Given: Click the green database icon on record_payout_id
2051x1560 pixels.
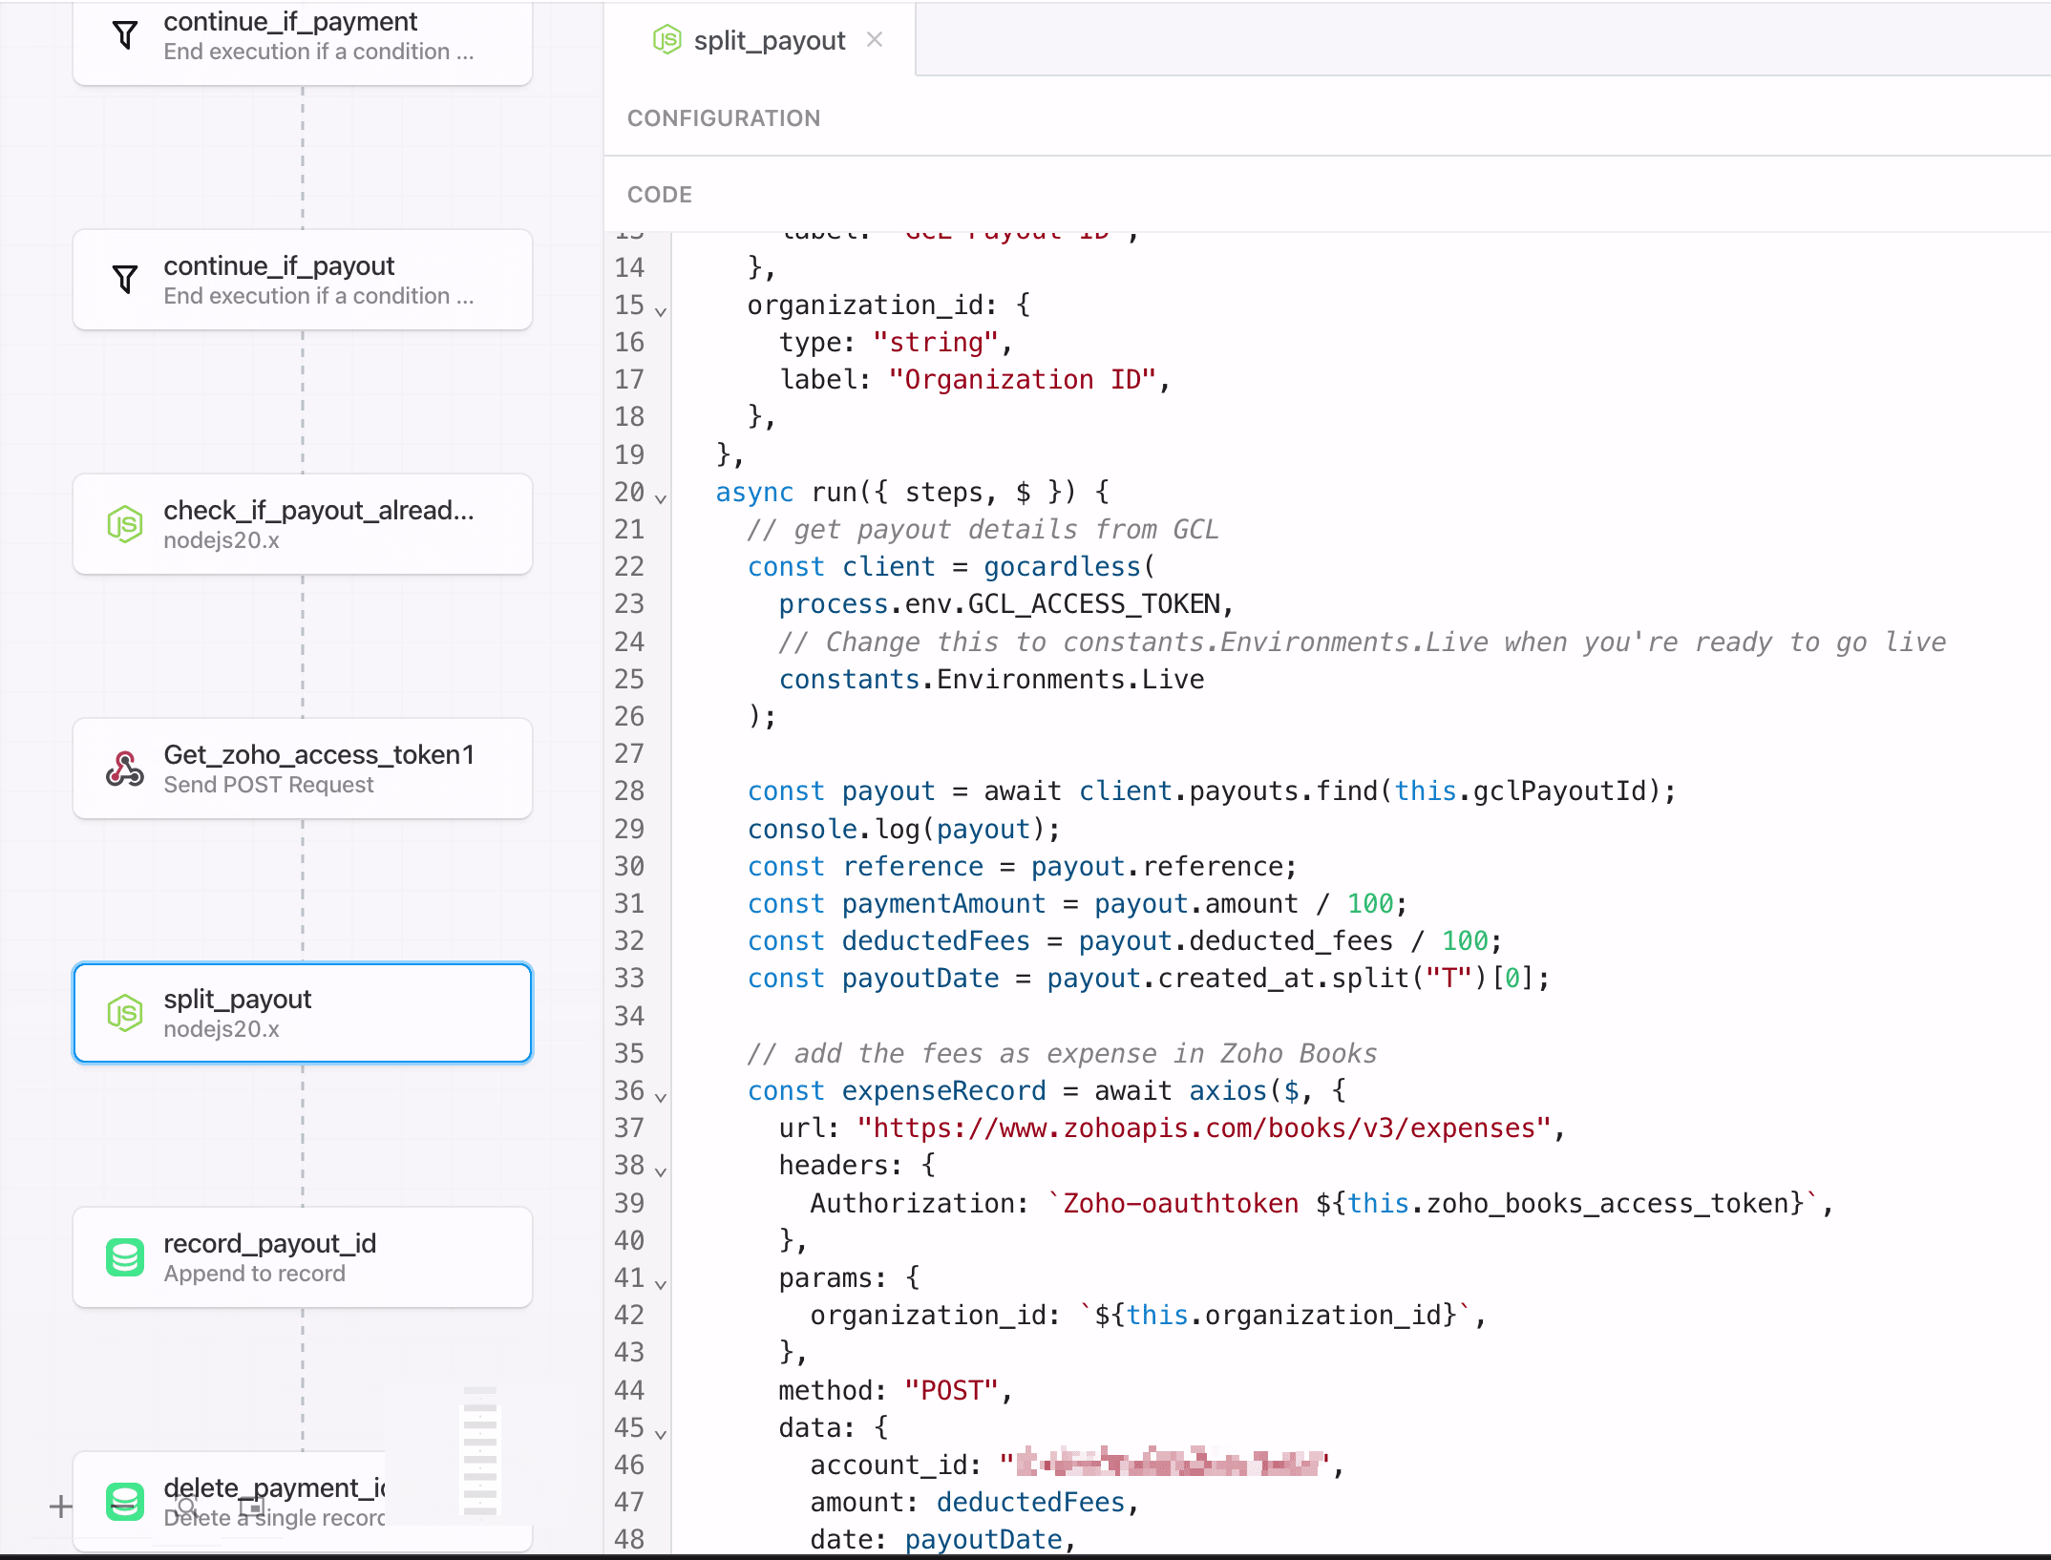Looking at the screenshot, I should (x=125, y=1257).
